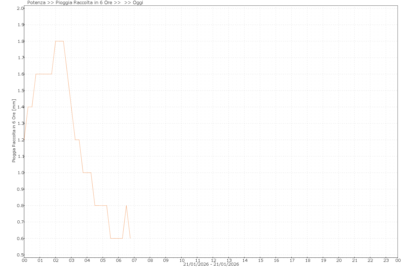Click the 1.0 value on the y-axis
The height and width of the screenshot is (267, 403).
pyautogui.click(x=20, y=173)
